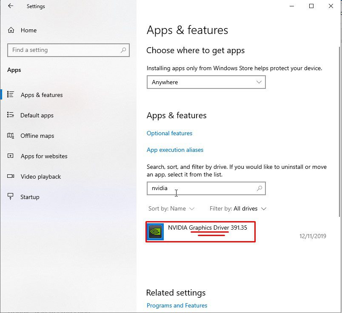
Task: Select the Offline maps sidebar icon
Action: 11,136
